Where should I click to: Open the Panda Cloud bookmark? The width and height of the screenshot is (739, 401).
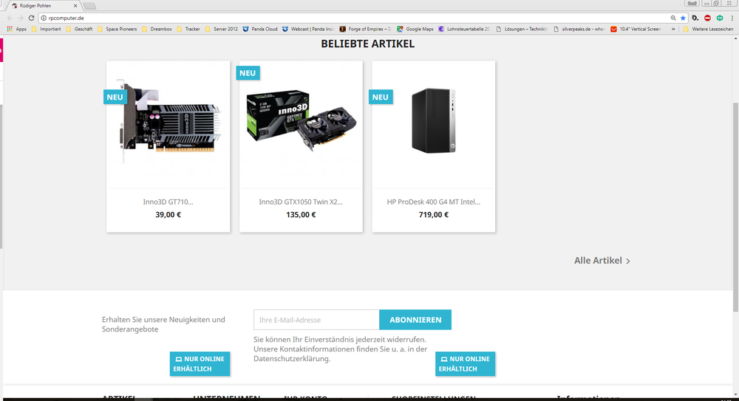point(260,29)
